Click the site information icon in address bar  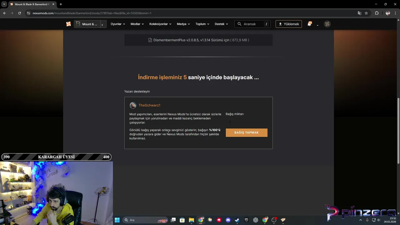pos(28,13)
